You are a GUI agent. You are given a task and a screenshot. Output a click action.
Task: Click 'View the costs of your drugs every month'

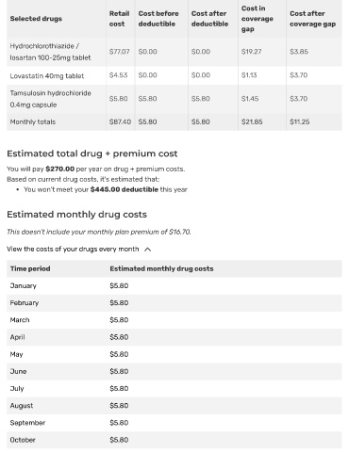click(x=73, y=249)
